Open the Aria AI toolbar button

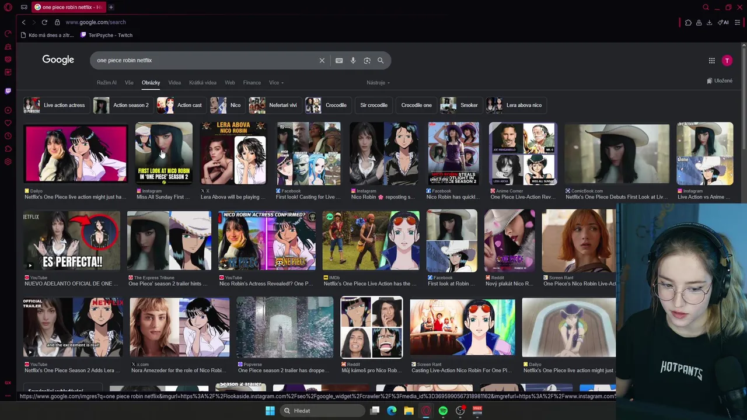pyautogui.click(x=723, y=23)
